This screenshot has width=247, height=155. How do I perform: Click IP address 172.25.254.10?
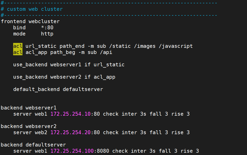point(70,114)
